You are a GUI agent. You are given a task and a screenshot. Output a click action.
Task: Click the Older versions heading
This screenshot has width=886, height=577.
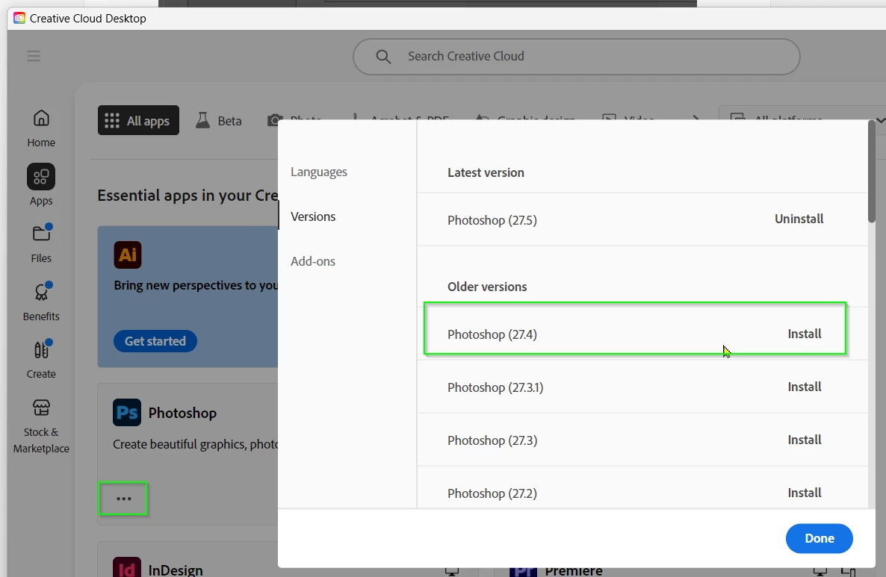pos(487,287)
